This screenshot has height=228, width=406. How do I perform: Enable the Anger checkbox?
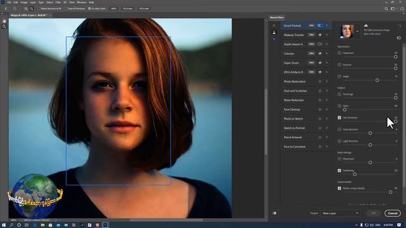click(339, 76)
